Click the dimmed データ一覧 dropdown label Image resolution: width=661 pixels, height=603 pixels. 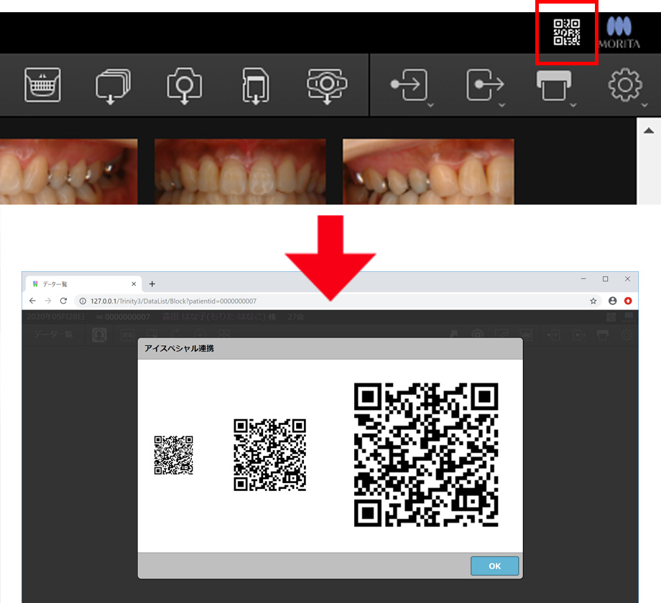tap(54, 335)
